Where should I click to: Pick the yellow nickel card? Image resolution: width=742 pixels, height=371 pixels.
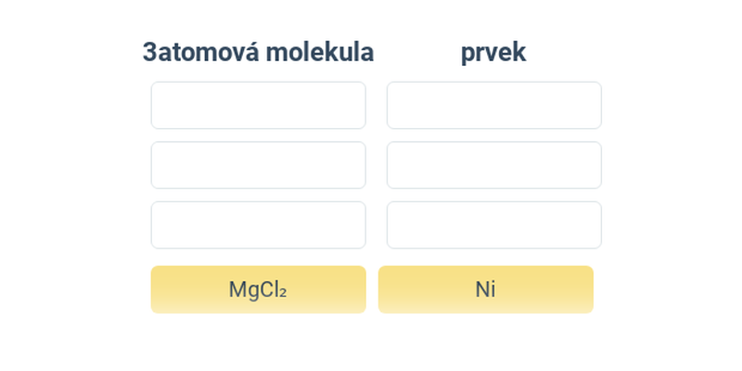coord(485,289)
